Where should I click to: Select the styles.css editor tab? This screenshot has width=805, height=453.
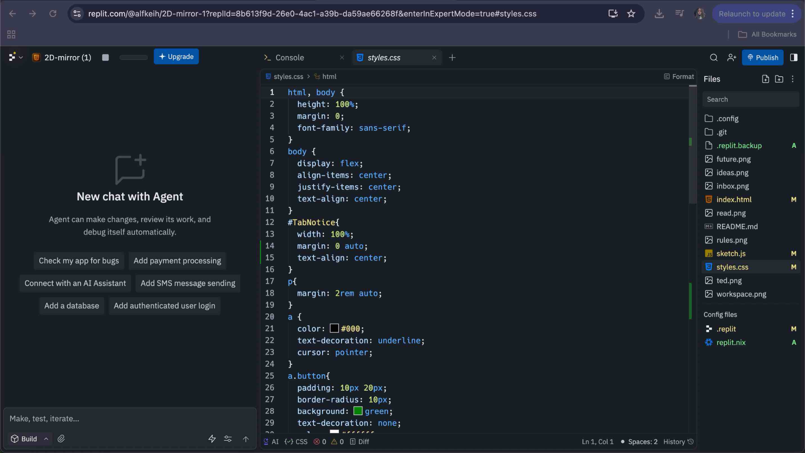click(x=384, y=57)
